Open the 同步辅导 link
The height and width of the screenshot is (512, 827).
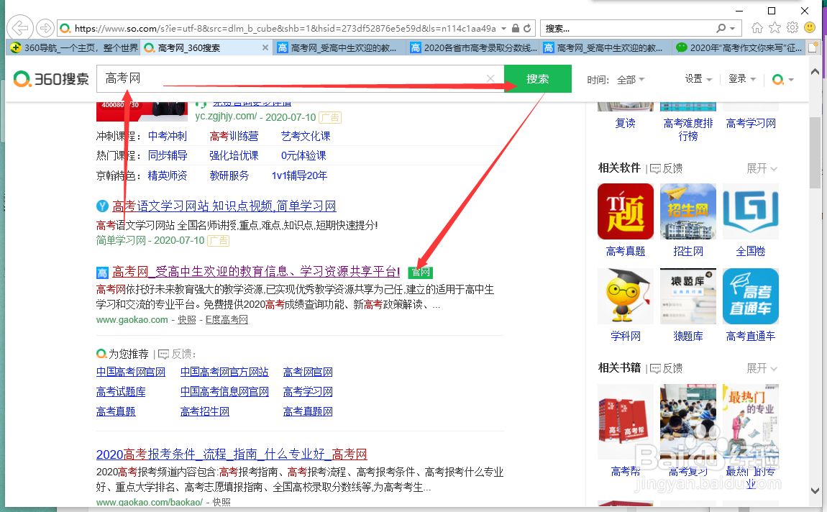[x=167, y=155]
